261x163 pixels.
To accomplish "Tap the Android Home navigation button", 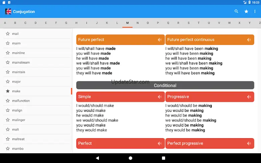I will (x=131, y=158).
